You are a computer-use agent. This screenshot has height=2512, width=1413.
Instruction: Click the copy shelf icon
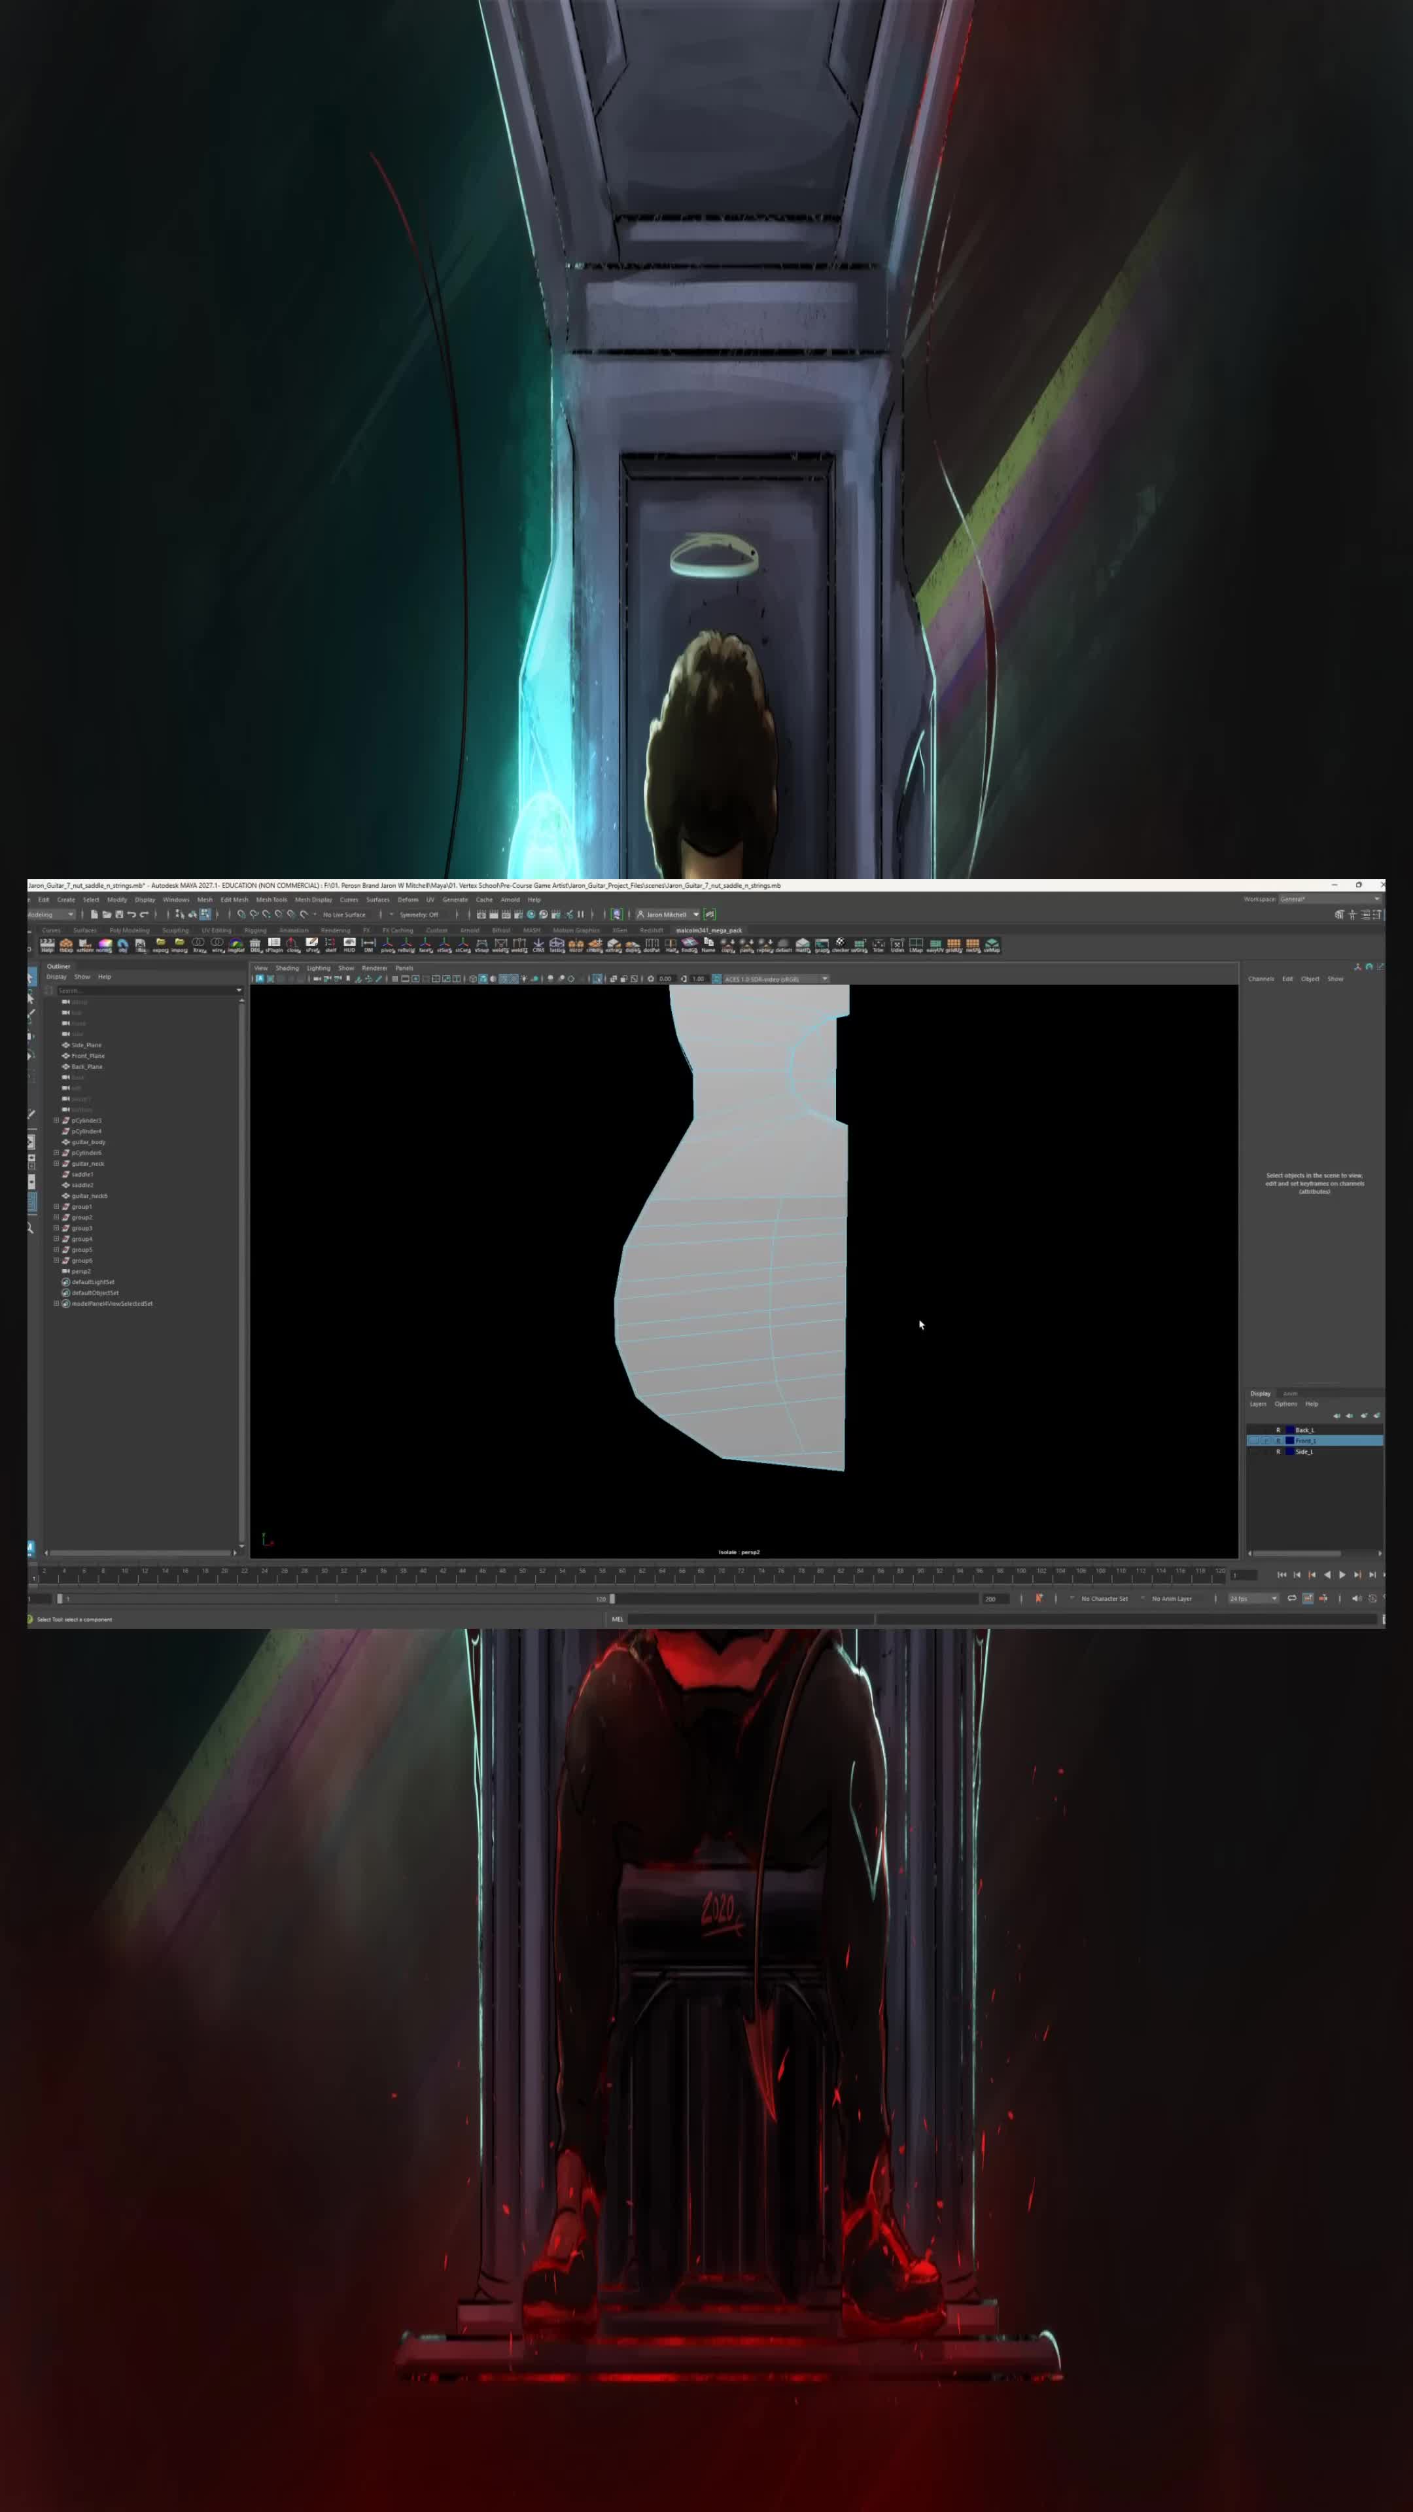tap(727, 944)
